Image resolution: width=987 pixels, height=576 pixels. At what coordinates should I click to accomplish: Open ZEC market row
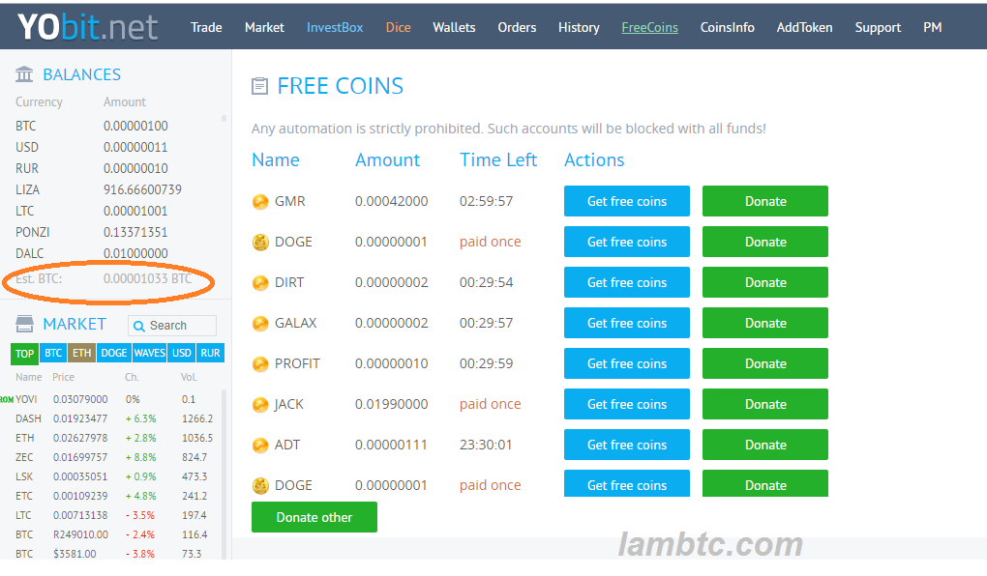(114, 457)
